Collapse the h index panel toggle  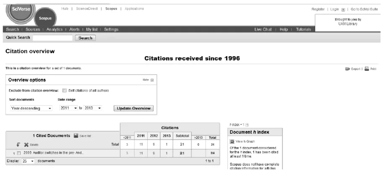pos(247,125)
